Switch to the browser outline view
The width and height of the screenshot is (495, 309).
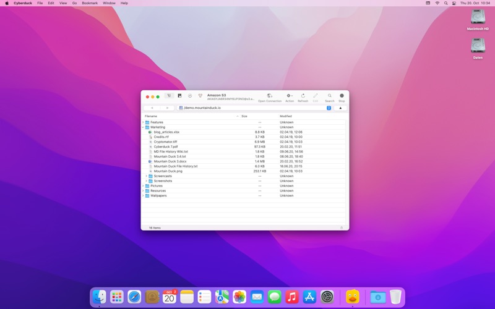[x=169, y=96]
